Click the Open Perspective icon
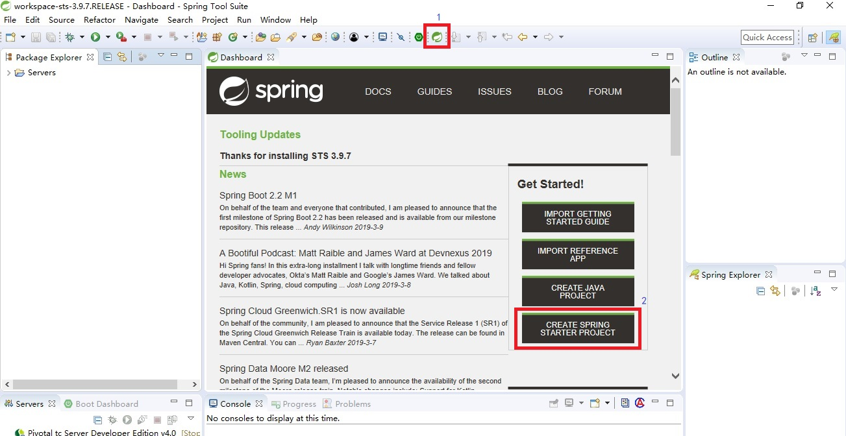 [x=812, y=38]
